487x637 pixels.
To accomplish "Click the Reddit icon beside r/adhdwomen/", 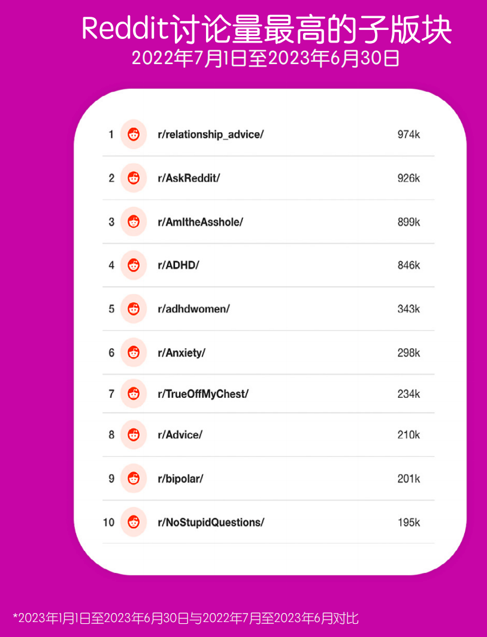I will click(x=134, y=309).
